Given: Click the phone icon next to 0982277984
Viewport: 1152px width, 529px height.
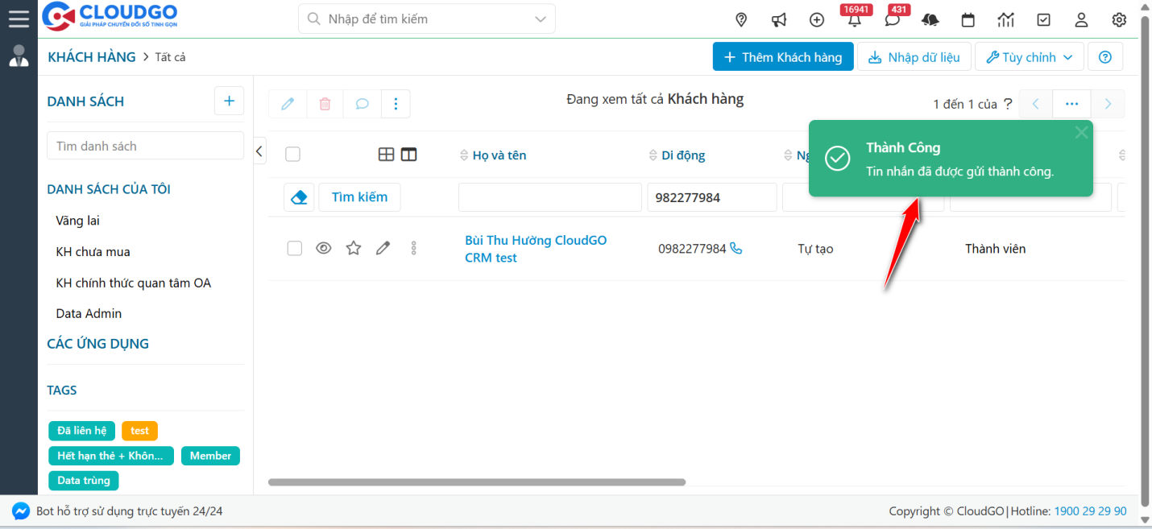Looking at the screenshot, I should coord(736,249).
